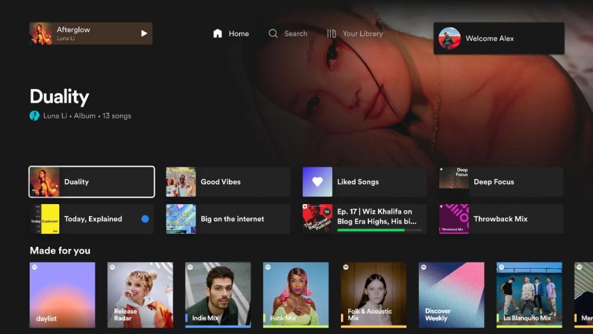This screenshot has width=593, height=334.
Task: Click the Luna Li album info line
Action: tap(87, 116)
